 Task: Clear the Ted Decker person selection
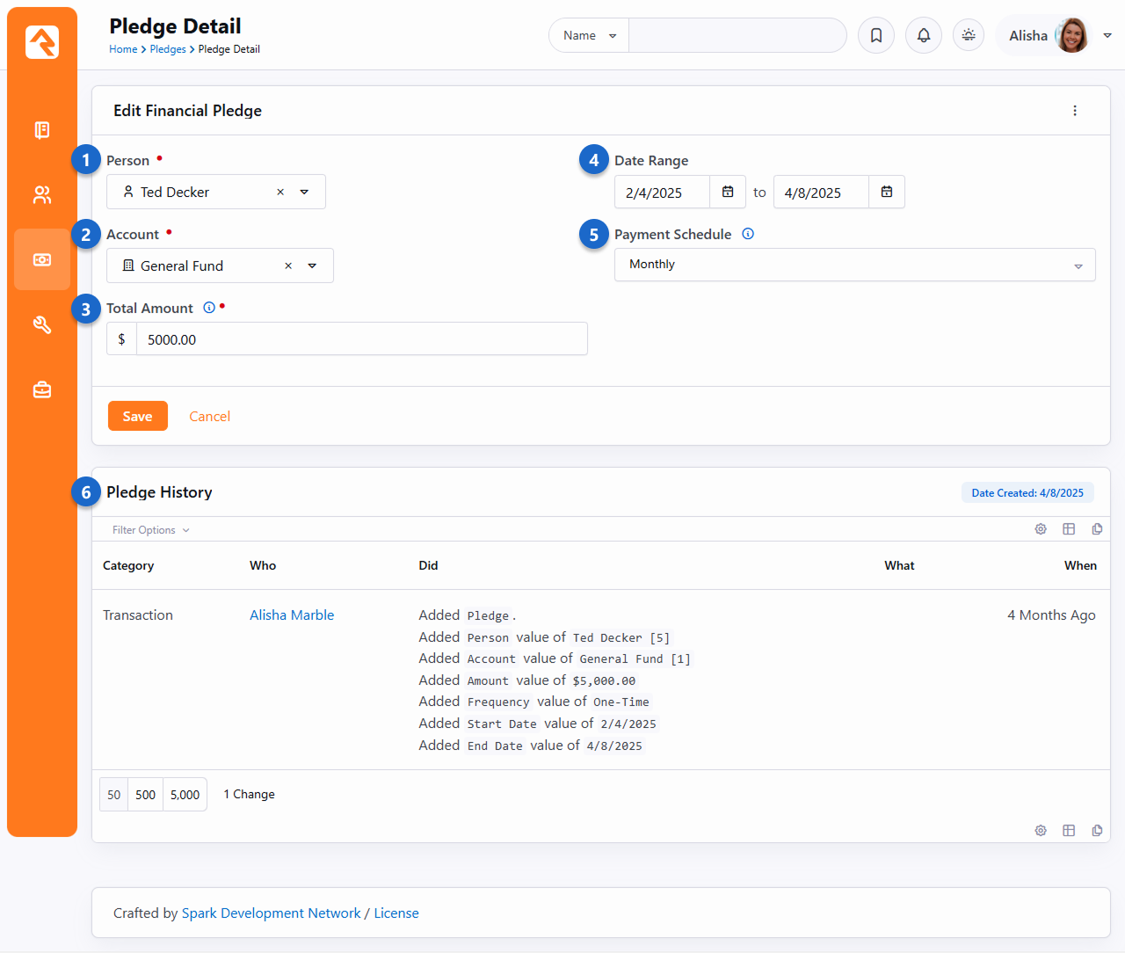tap(280, 193)
